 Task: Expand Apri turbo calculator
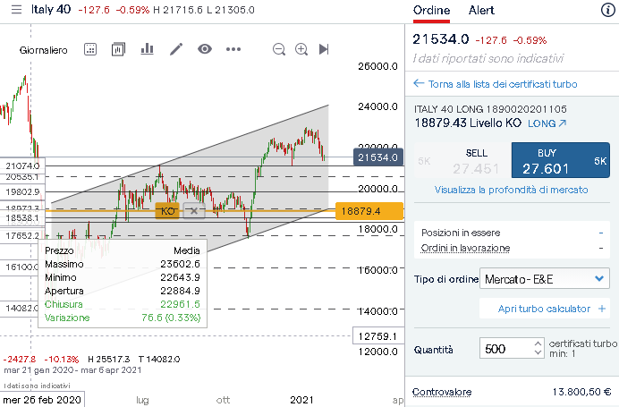544,309
